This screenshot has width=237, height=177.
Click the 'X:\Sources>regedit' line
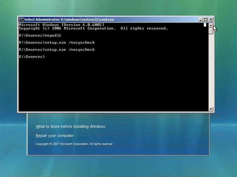pos(40,35)
